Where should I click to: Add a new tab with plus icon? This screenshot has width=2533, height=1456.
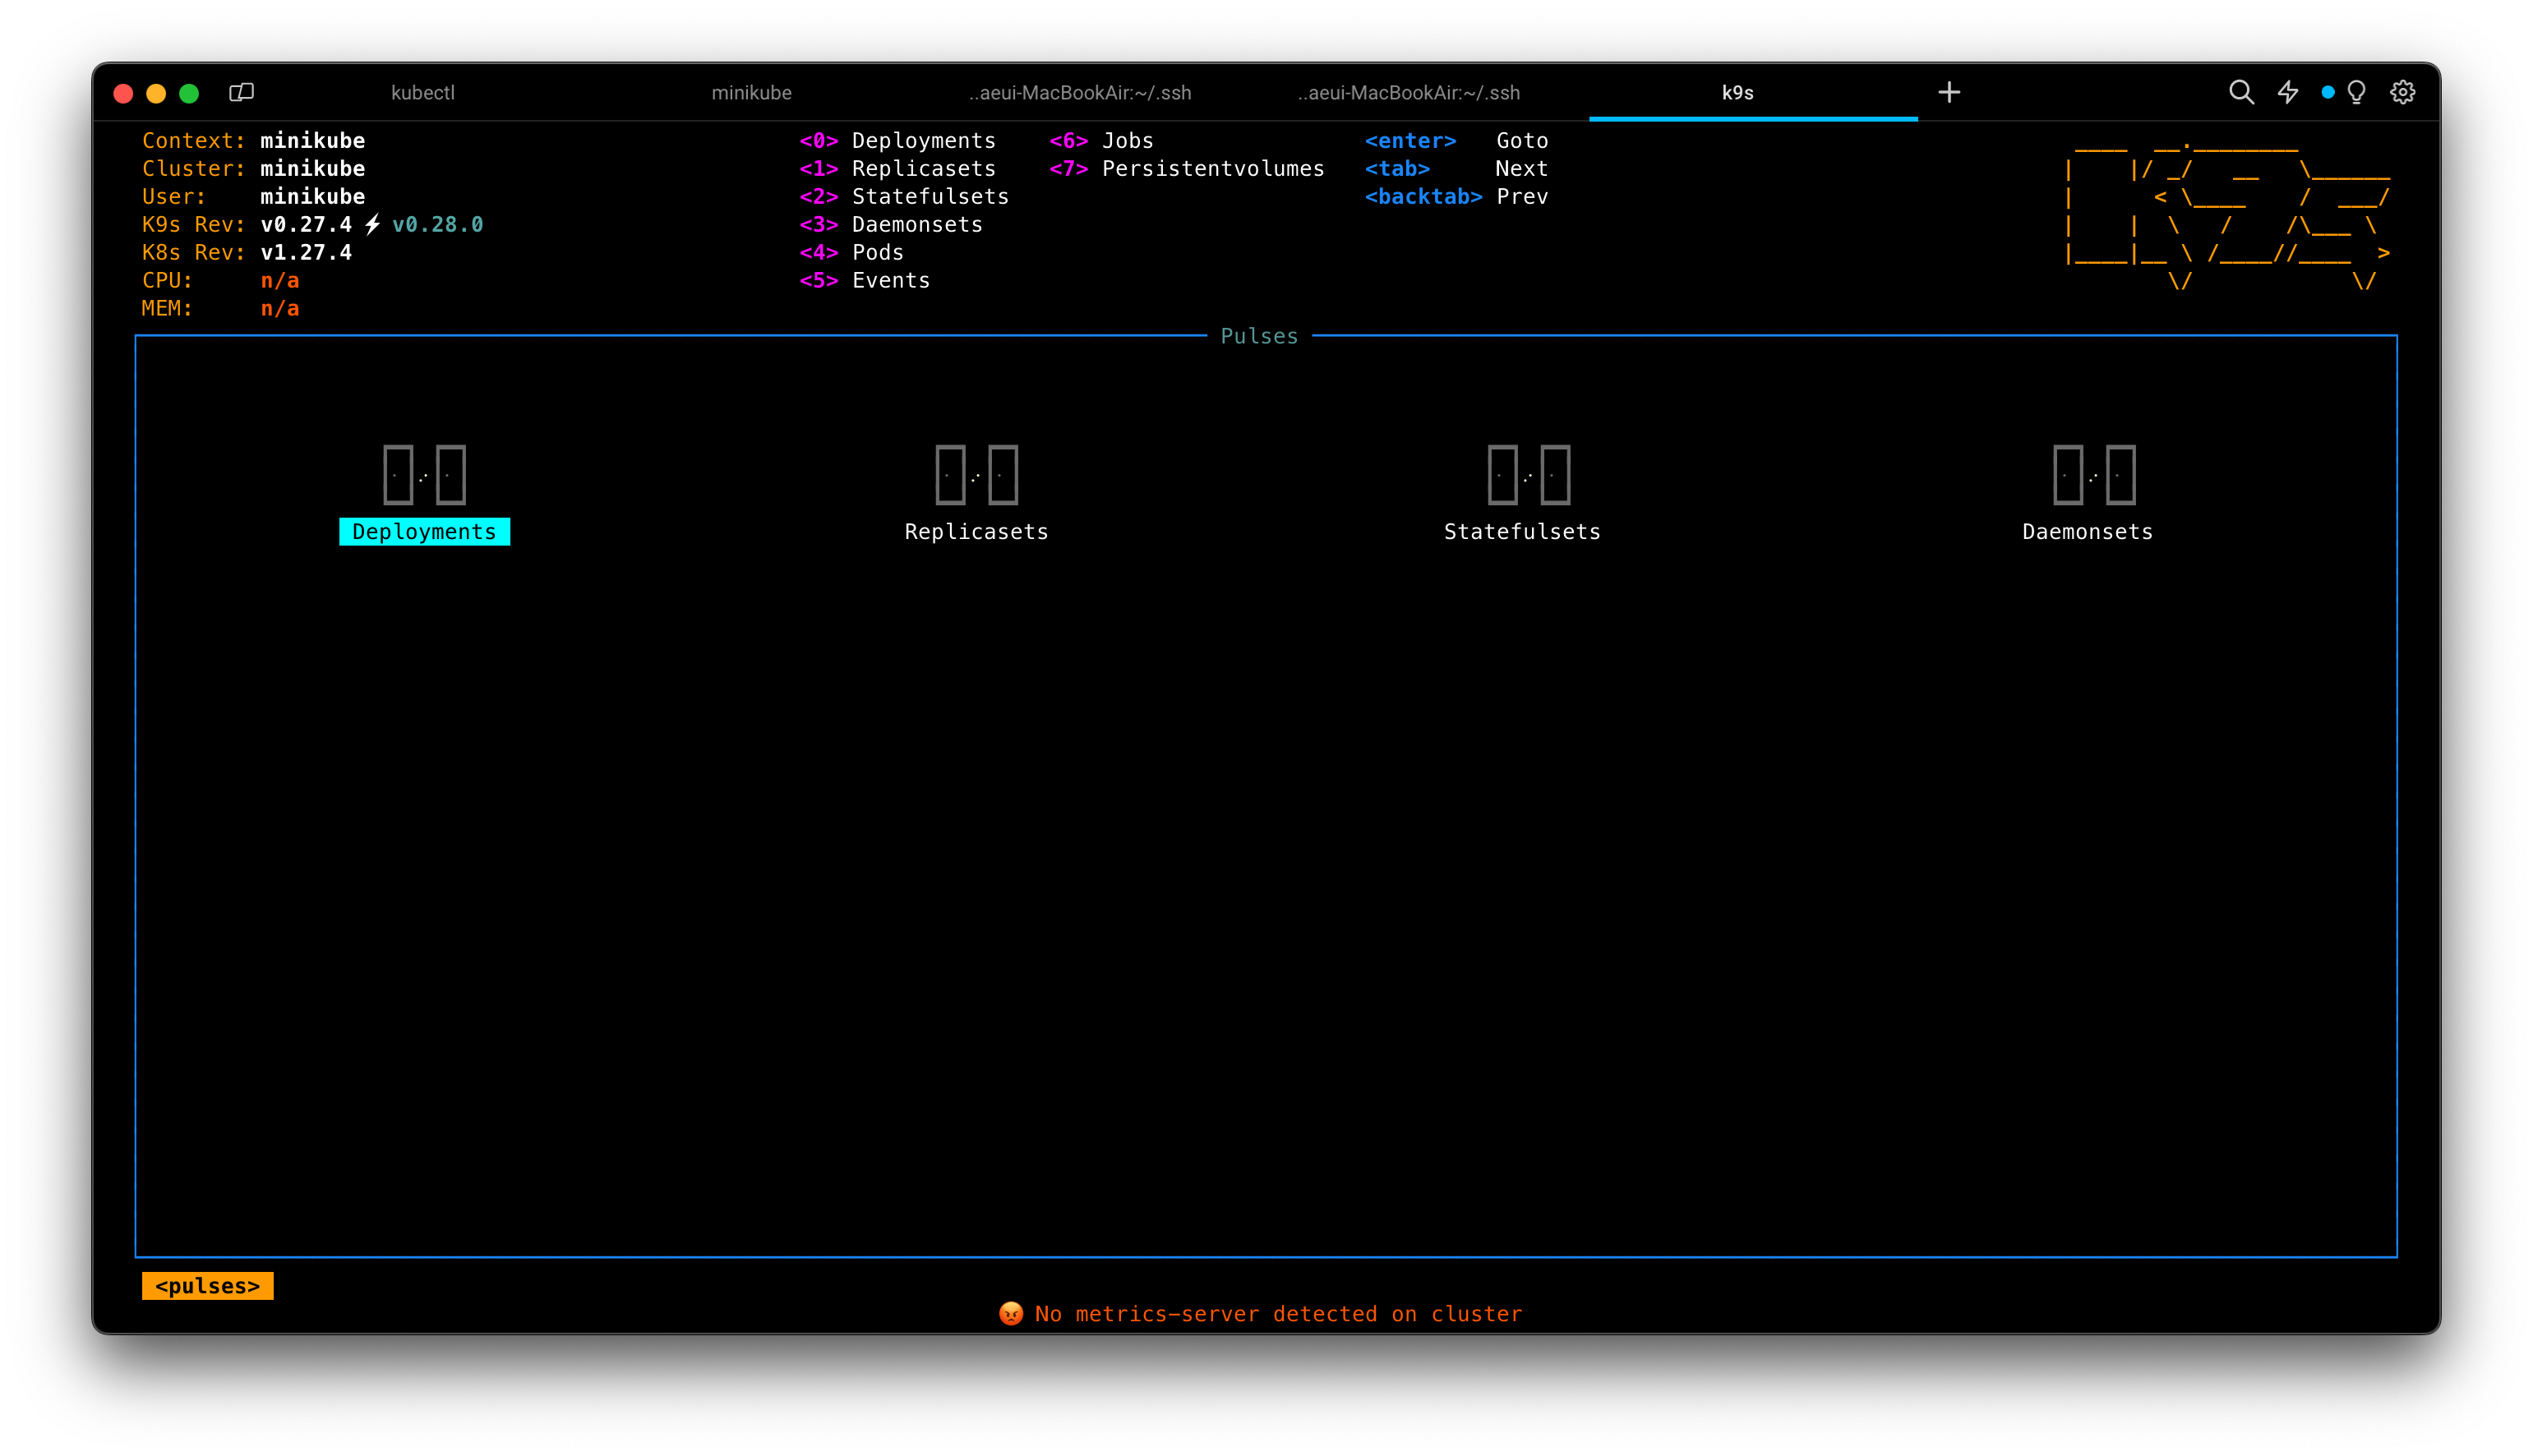(x=1948, y=93)
